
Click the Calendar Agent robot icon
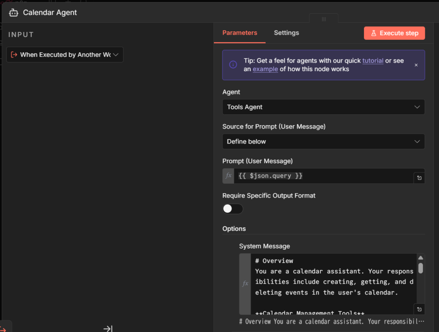[14, 12]
